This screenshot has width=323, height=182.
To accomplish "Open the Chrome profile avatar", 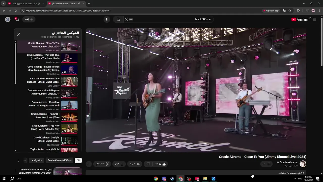I will click(x=313, y=11).
